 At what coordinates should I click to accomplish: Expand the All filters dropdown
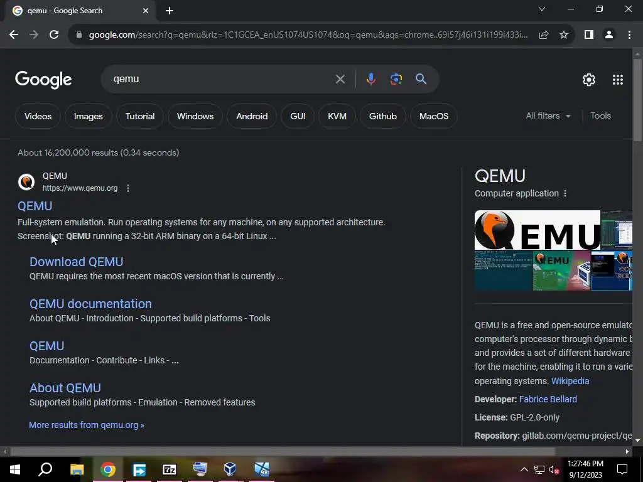(x=548, y=116)
